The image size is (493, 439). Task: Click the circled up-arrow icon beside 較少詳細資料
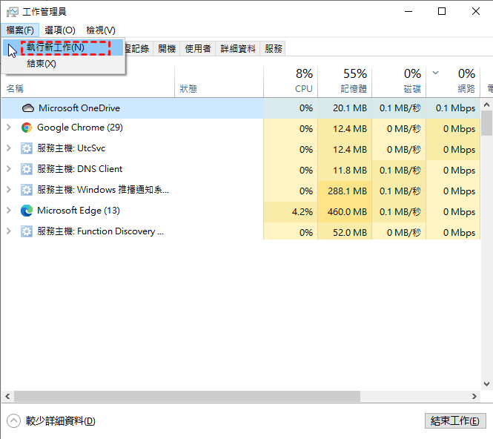(13, 420)
